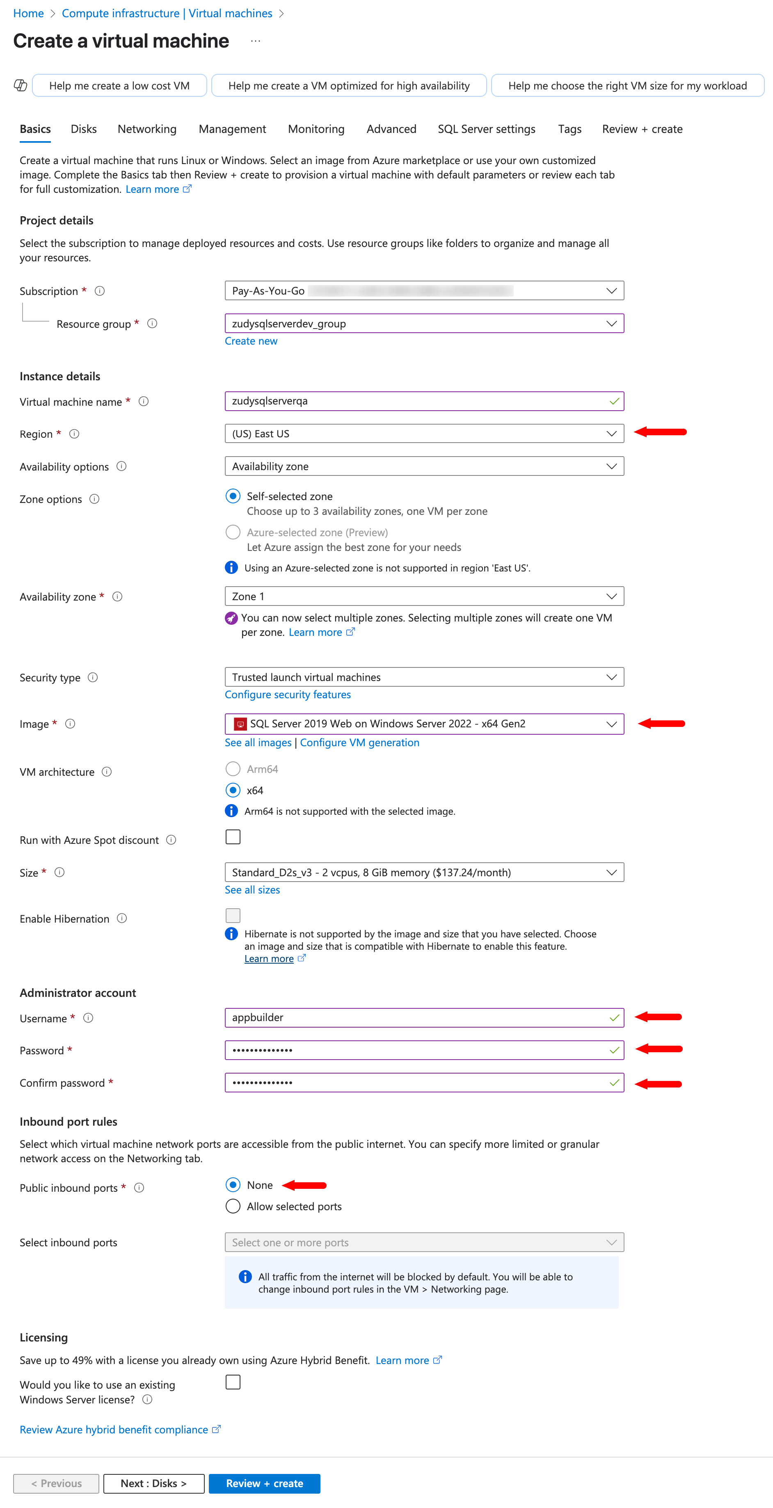Click info icon beside Public inbound ports
This screenshot has width=773, height=1508.
point(140,1188)
